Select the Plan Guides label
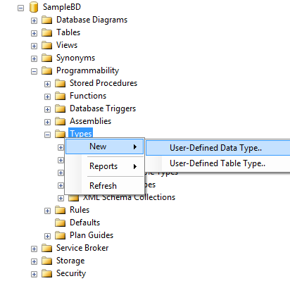The width and height of the screenshot is (290, 281). pyautogui.click(x=92, y=235)
